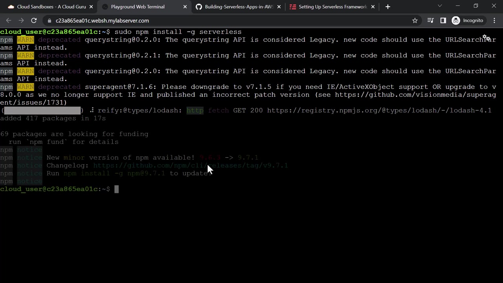The height and width of the screenshot is (283, 503).
Task: Open the terminal settings gear icon
Action: click(x=486, y=38)
